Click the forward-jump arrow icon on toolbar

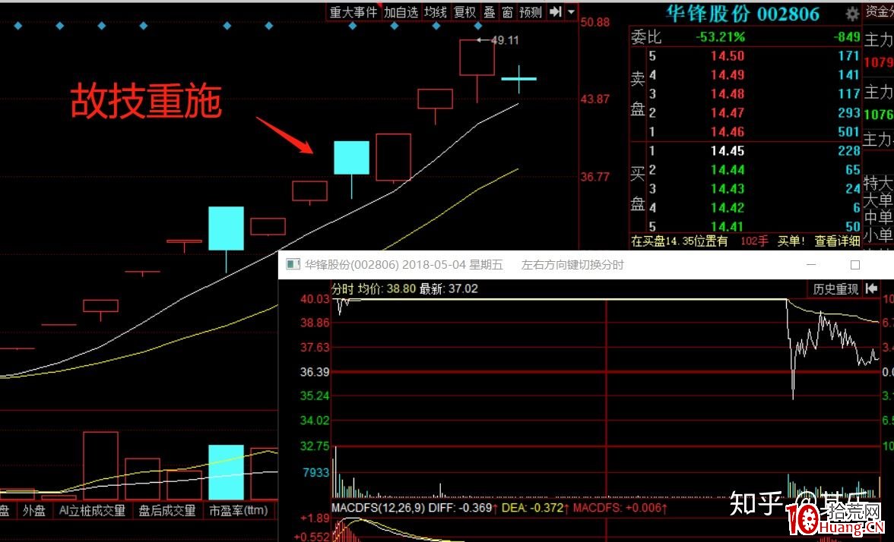(x=556, y=12)
